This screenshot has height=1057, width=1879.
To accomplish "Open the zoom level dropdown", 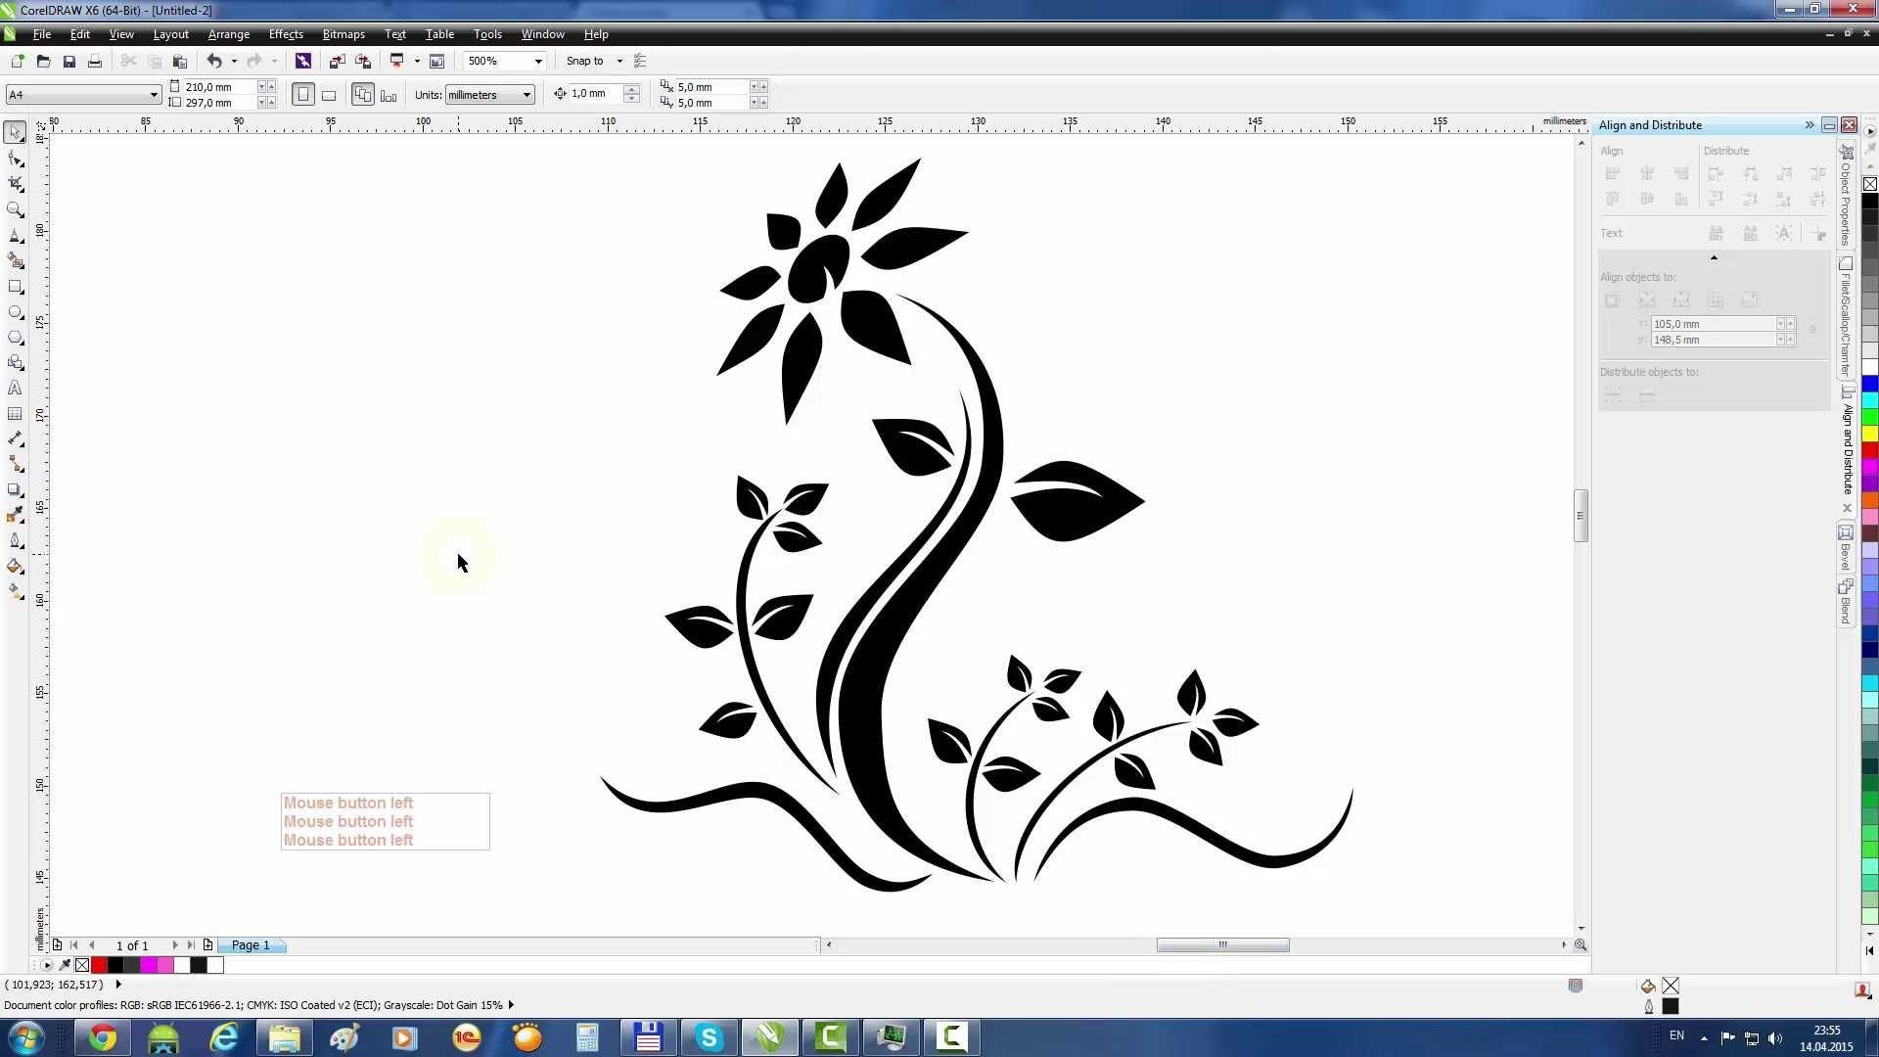I will pos(538,61).
